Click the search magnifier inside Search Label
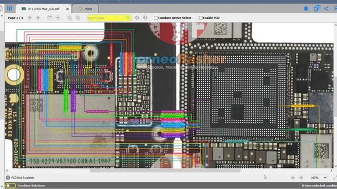This screenshot has width=337, height=189. pyautogui.click(x=128, y=18)
